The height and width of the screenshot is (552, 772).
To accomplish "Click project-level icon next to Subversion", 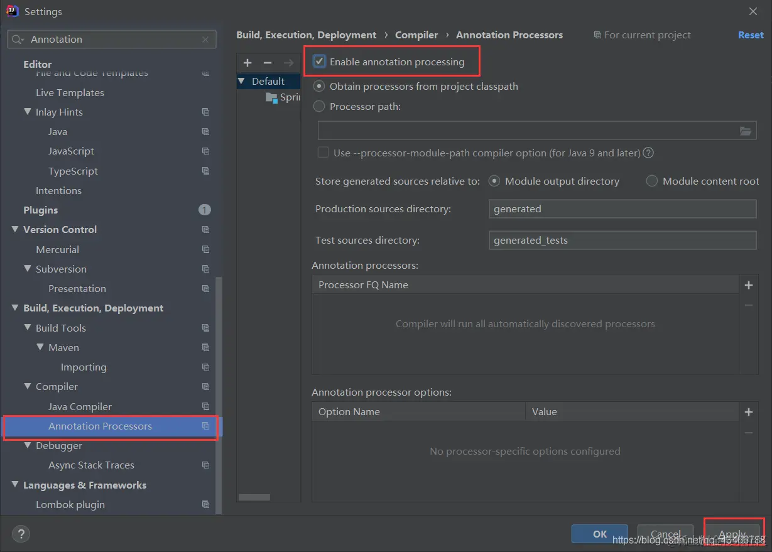I will point(205,269).
